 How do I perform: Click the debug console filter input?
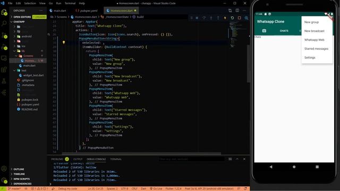tap(191, 159)
